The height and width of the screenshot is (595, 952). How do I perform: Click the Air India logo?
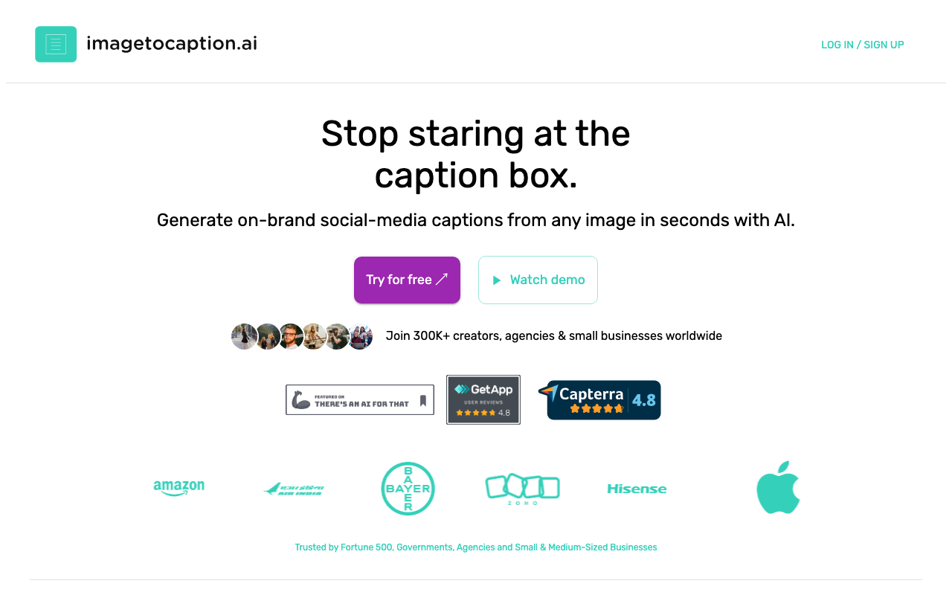[x=293, y=489]
